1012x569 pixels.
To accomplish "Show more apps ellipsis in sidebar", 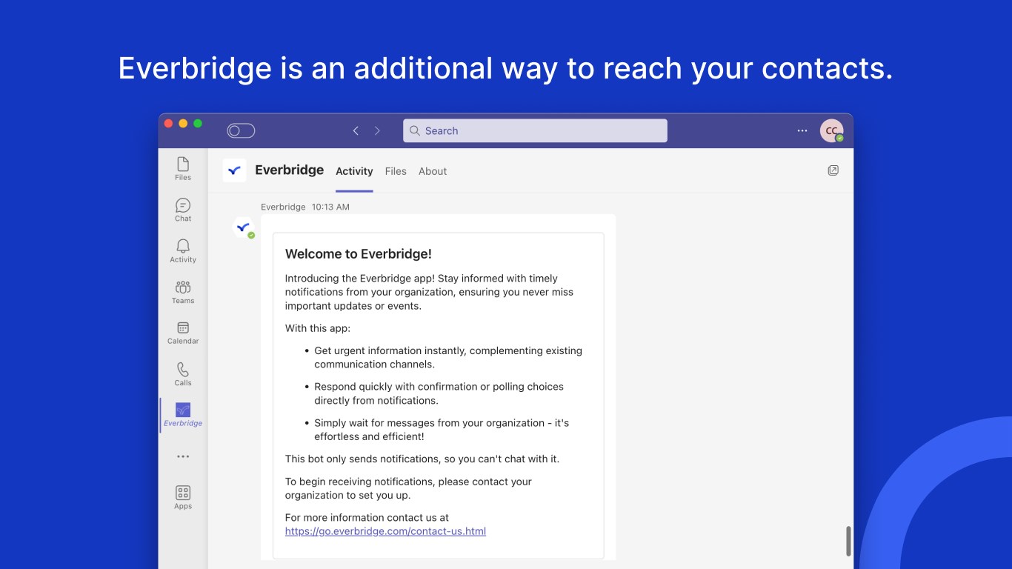I will (x=183, y=456).
